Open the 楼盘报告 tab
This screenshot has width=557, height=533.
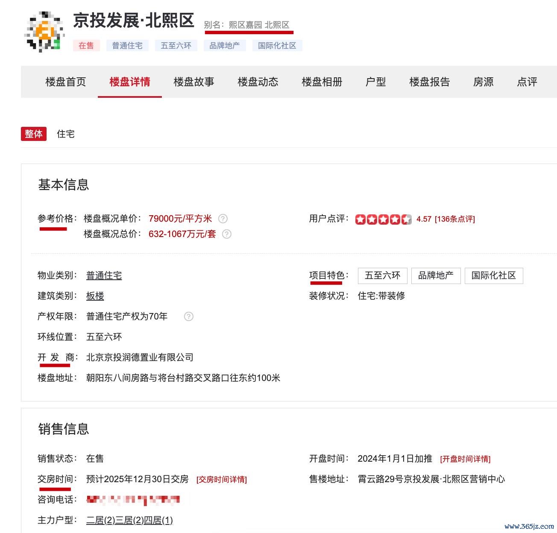click(430, 82)
